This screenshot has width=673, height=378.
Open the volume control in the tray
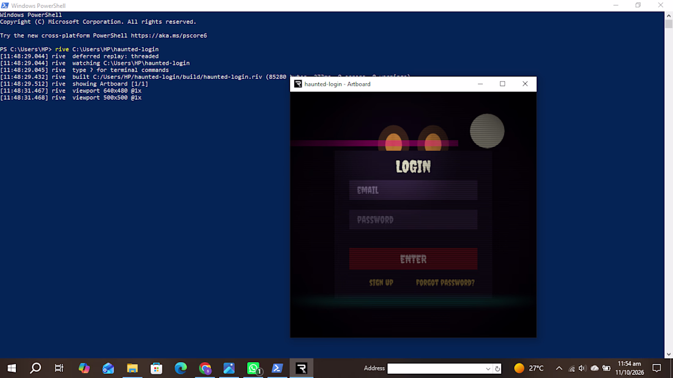point(582,368)
